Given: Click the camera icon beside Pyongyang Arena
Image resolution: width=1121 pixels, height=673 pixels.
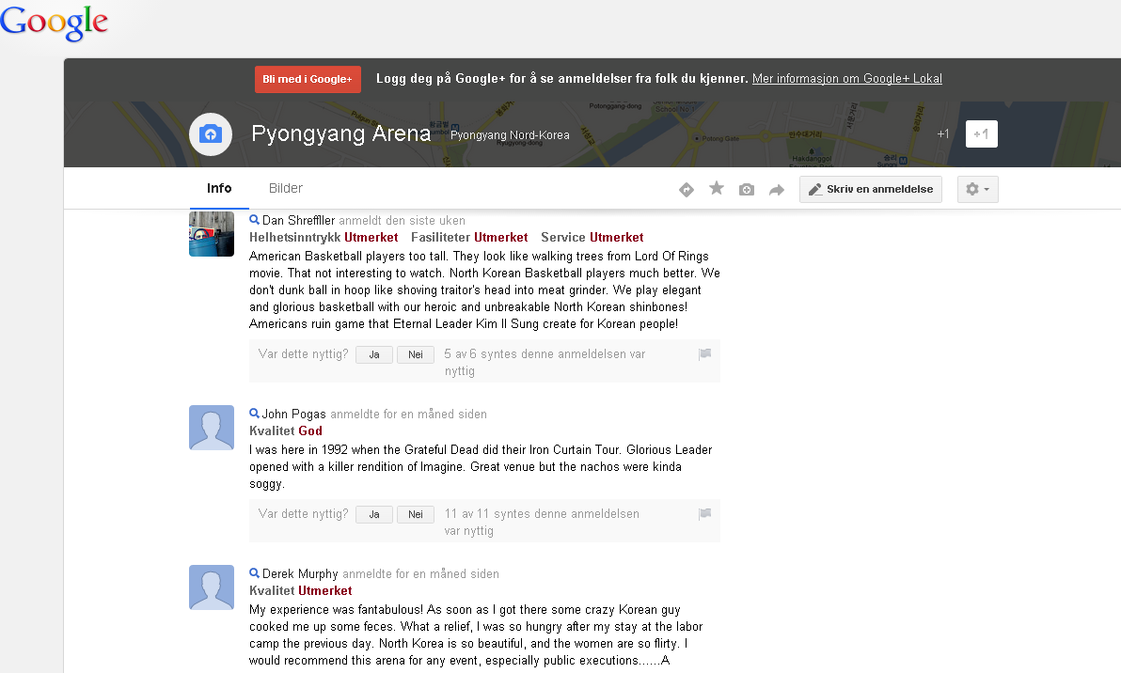Looking at the screenshot, I should [x=211, y=134].
